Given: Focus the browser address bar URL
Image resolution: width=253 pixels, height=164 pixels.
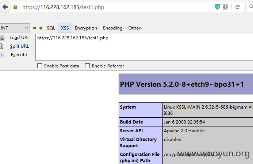Looking at the screenshot, I should click(x=63, y=7).
